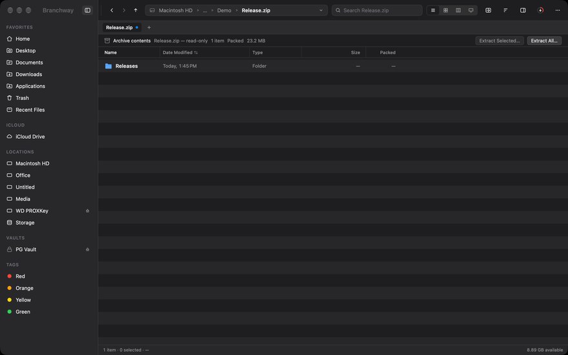This screenshot has height=355, width=568.
Task: Go forward in navigation history
Action: coord(124,10)
